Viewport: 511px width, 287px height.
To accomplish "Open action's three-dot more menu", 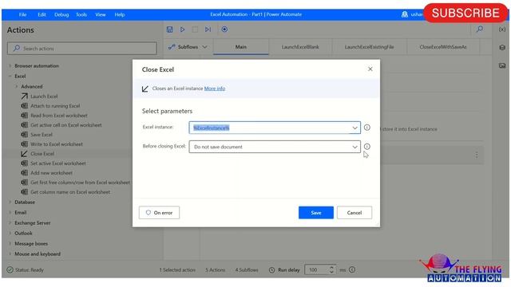I will pos(477,155).
